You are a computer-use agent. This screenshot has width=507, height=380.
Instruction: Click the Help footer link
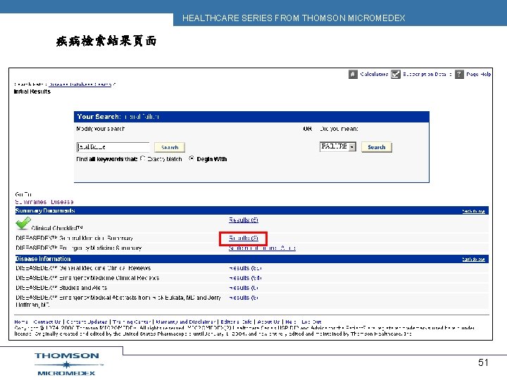pos(291,322)
